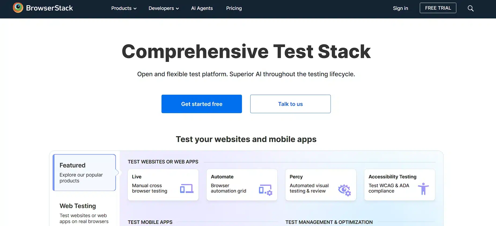
Task: Go to the Pricing page
Action: pyautogui.click(x=234, y=8)
